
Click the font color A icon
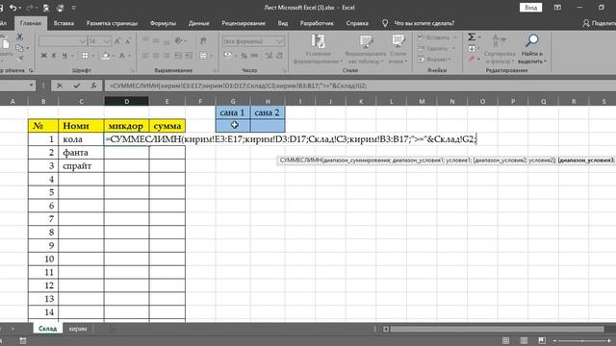coord(122,56)
